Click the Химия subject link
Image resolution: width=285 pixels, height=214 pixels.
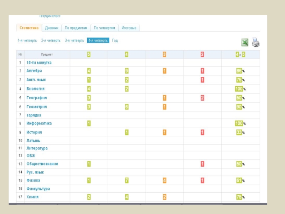32,197
